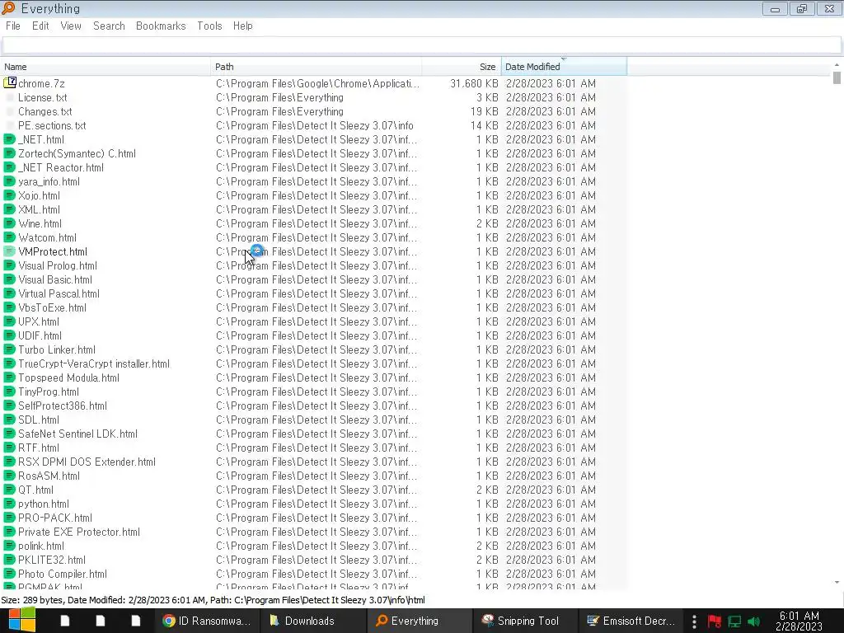
Task: Sort by the Date Modified column header
Action: click(564, 67)
